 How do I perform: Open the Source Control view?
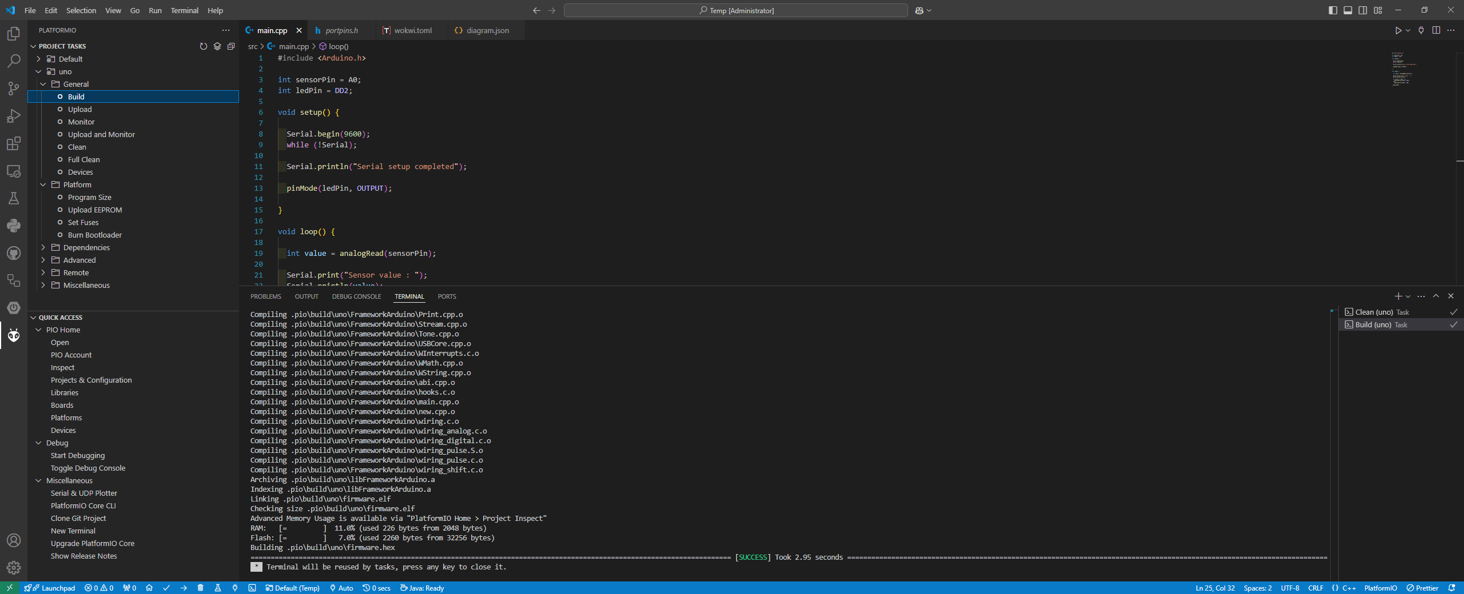pyautogui.click(x=14, y=89)
